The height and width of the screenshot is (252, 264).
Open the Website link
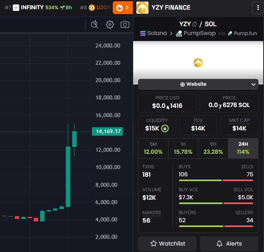pos(193,84)
